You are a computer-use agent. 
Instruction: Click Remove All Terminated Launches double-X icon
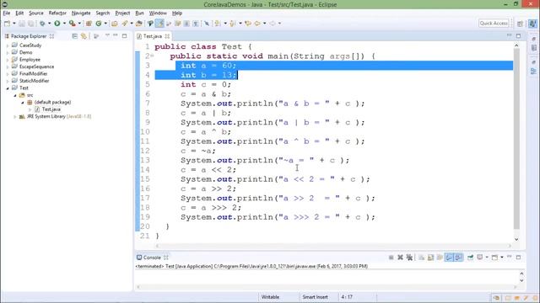coord(409,258)
